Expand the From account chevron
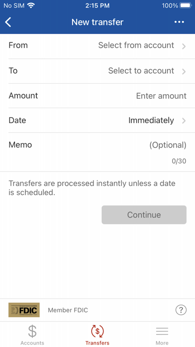 [x=184, y=46]
